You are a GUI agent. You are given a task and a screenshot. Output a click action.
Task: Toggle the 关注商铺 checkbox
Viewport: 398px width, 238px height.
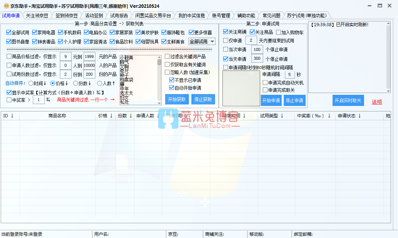[225, 32]
